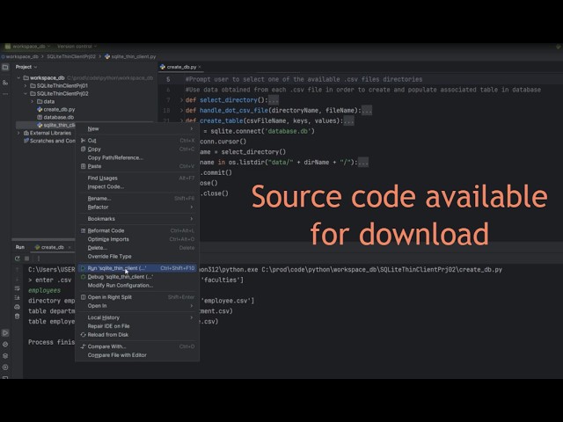Collapse the SQLiteThinClientPrj02 folder
Image resolution: width=563 pixels, height=422 pixels.
click(26, 94)
